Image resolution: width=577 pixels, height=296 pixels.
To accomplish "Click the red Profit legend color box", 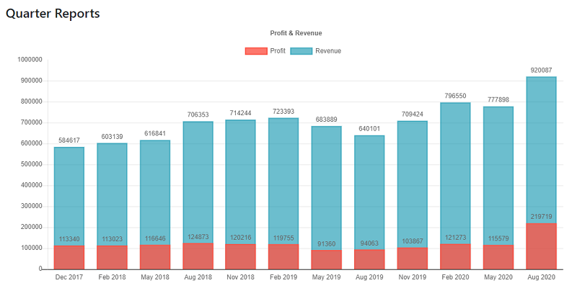I will (x=255, y=51).
